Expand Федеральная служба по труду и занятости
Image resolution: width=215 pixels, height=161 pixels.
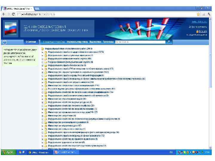(x=42, y=82)
